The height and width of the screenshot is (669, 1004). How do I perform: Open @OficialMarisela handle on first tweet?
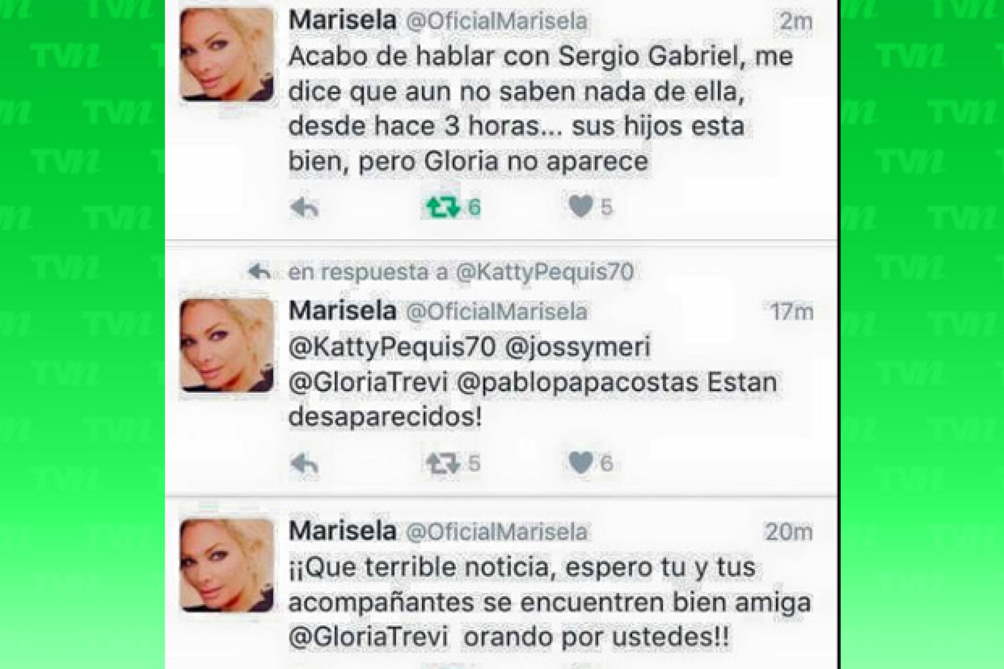pos(497,21)
